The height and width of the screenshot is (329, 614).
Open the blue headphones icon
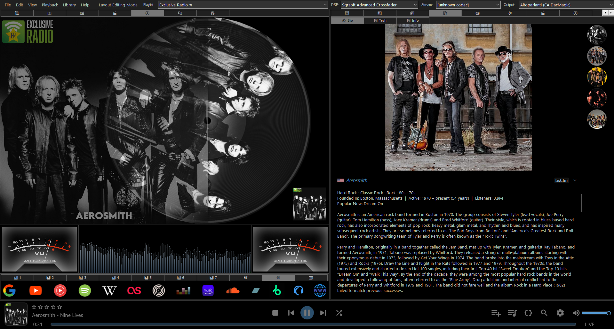(299, 290)
